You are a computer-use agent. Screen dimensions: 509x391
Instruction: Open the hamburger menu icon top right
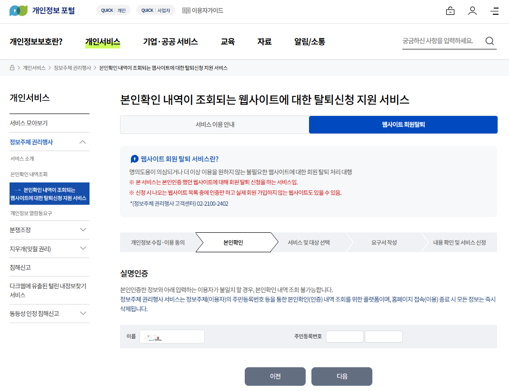click(x=495, y=10)
